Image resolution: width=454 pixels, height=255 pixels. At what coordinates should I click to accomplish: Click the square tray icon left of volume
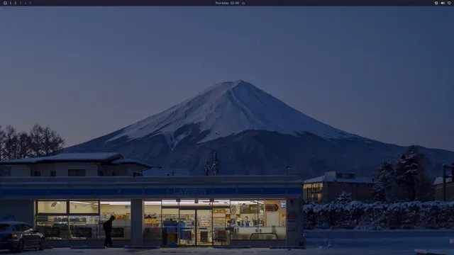[x=436, y=3]
